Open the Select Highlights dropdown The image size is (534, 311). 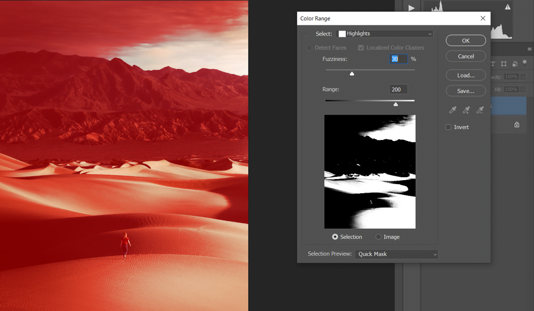385,34
